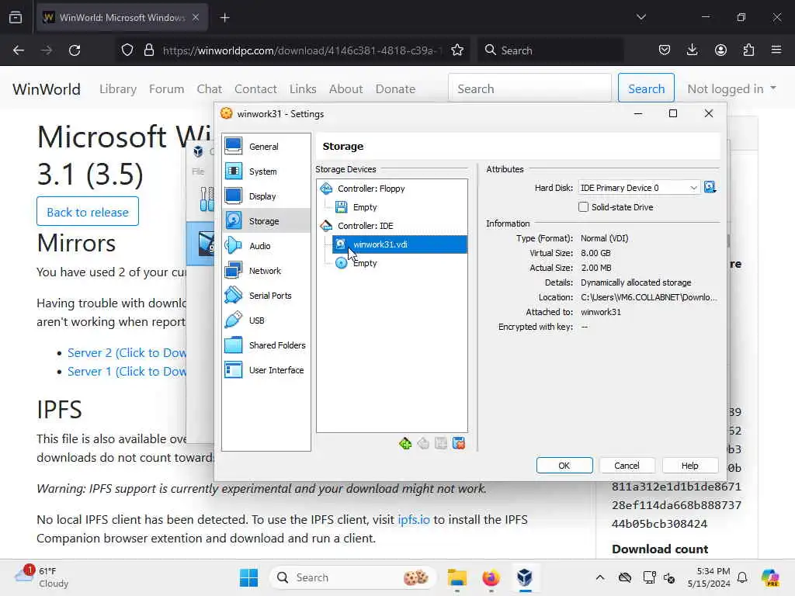Screen dimensions: 795x596
Task: Click the Back to release button
Action: pos(88,211)
